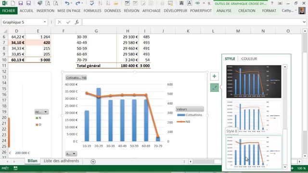Expand the formula bar with the chevron
This screenshot has width=308, height=173.
[304, 22]
